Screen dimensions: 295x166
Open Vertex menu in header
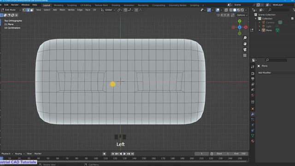[x=71, y=10]
